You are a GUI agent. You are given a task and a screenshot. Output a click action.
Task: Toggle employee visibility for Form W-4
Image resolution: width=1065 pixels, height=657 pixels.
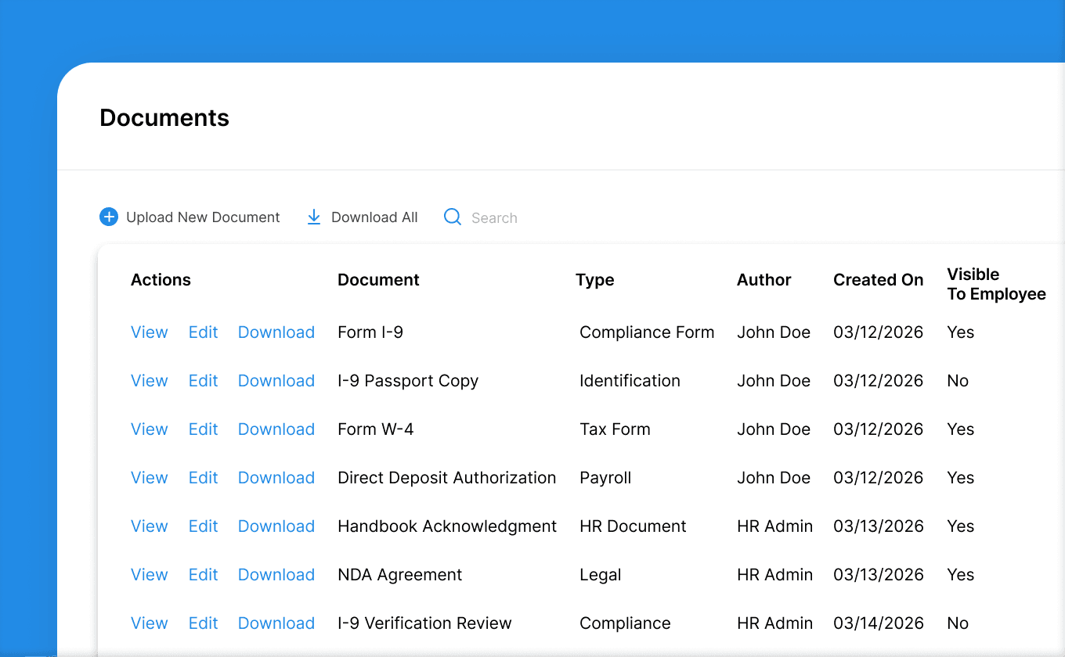click(x=960, y=429)
